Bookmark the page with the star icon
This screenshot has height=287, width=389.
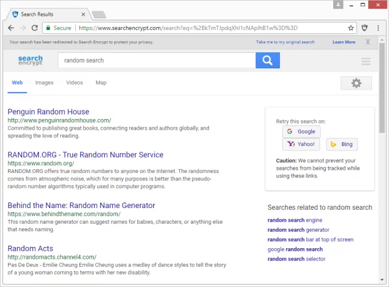click(351, 28)
